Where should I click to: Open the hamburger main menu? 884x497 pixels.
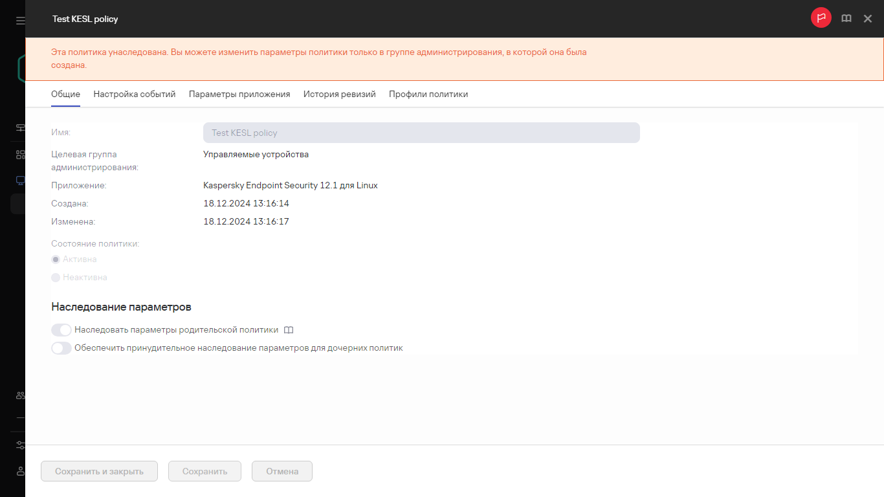coord(20,21)
